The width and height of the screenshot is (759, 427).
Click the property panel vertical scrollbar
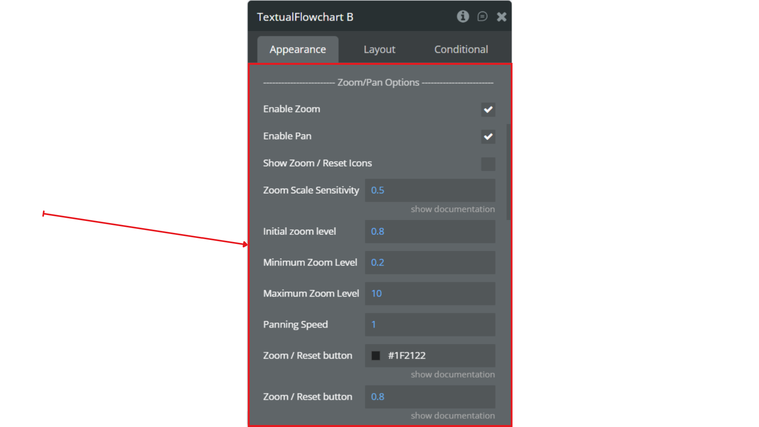coord(508,172)
